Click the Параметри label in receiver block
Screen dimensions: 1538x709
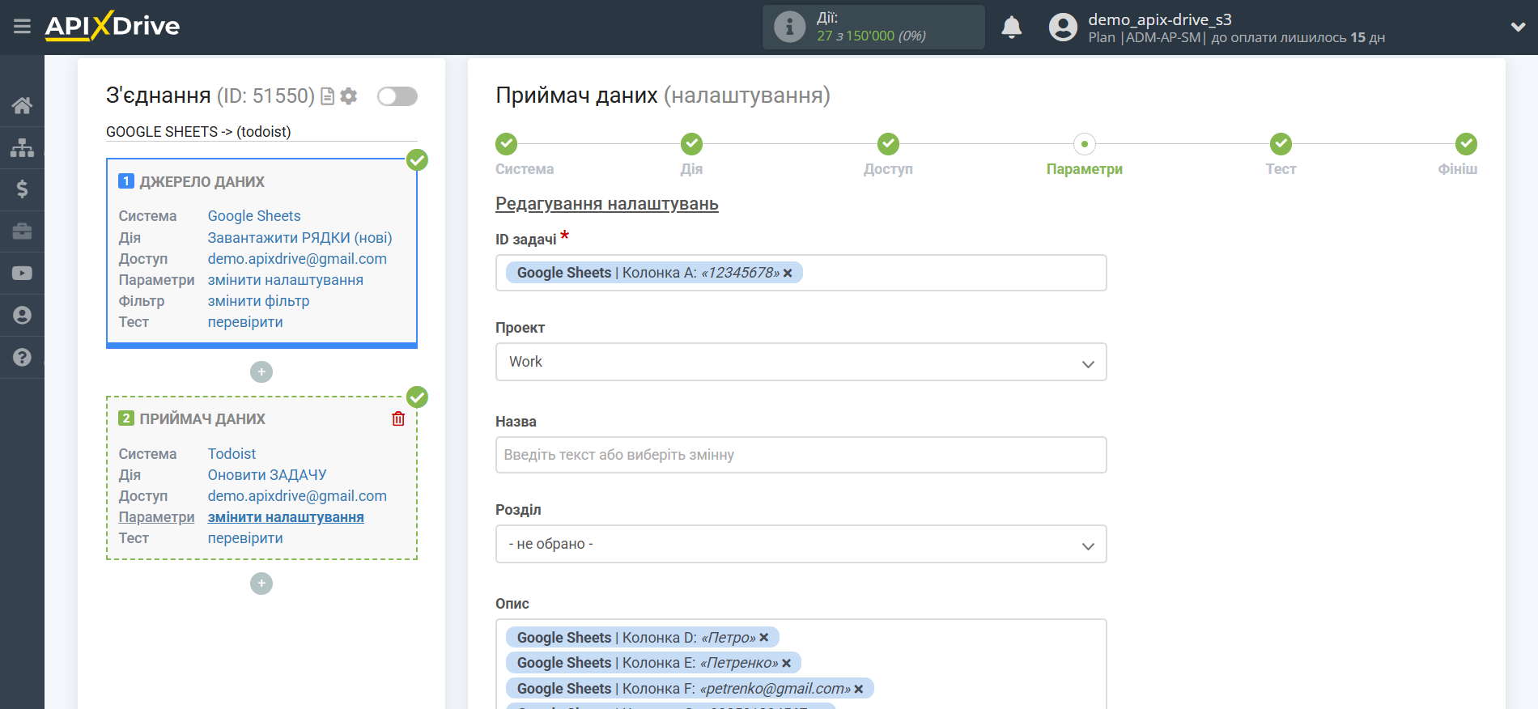pyautogui.click(x=156, y=517)
